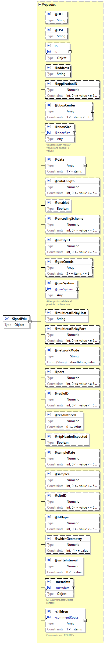The image size is (107, 649).
Task: Click the property icon beside @encodingScheme
Action: 49,218
